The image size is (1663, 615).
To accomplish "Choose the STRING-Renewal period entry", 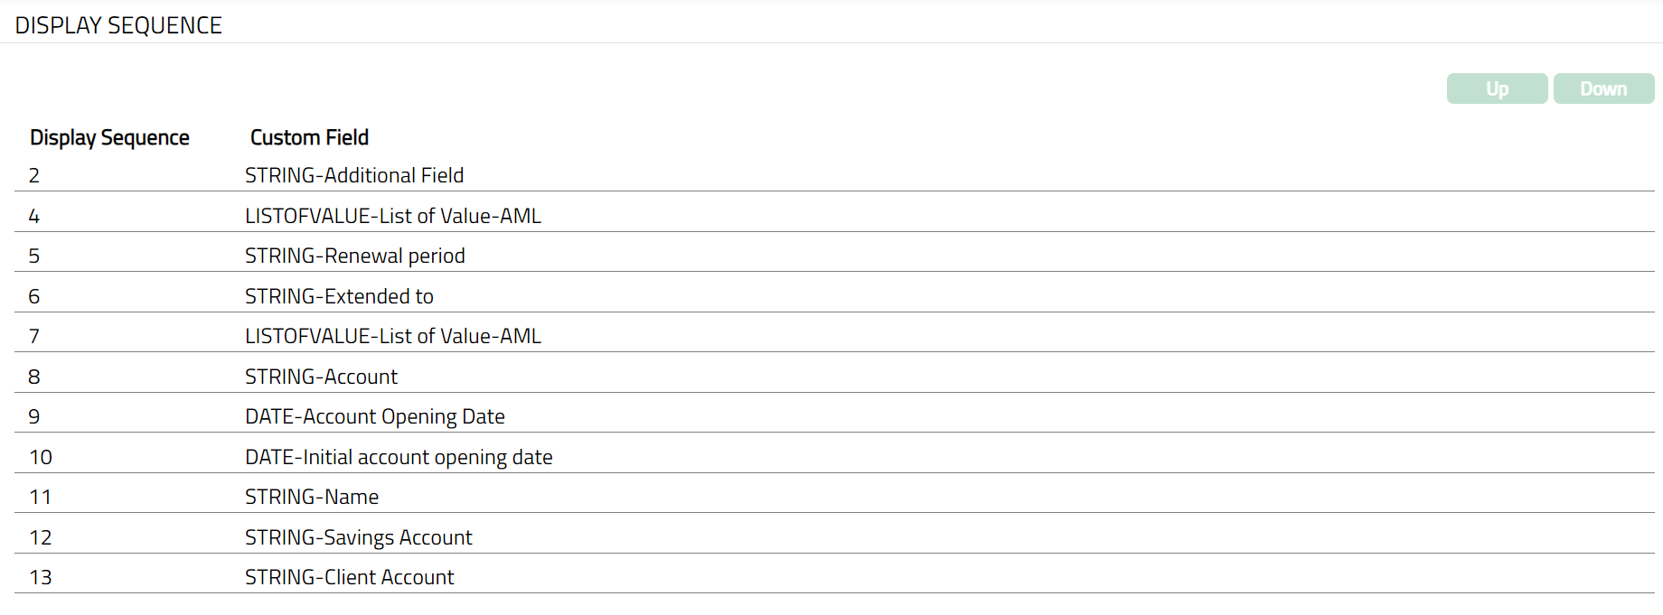I will pos(354,256).
